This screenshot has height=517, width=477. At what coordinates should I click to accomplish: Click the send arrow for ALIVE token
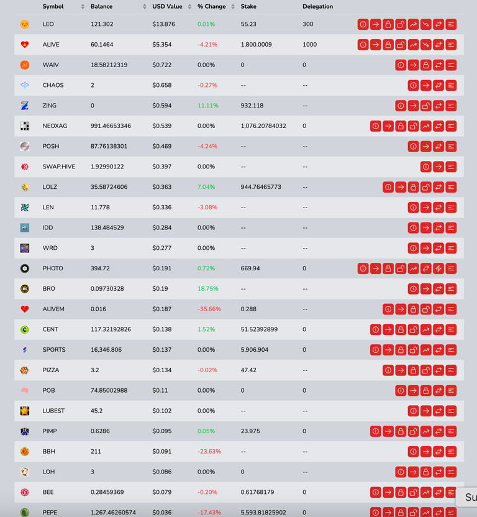376,45
